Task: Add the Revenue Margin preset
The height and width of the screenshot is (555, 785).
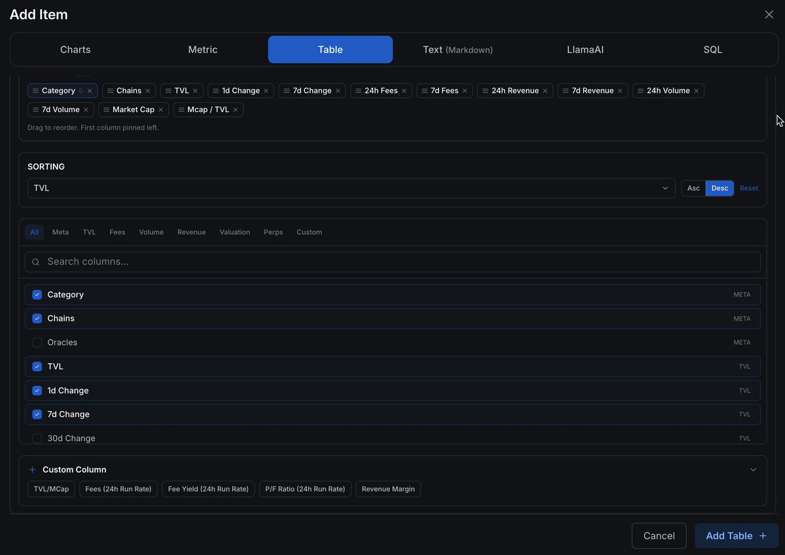Action: pos(389,489)
